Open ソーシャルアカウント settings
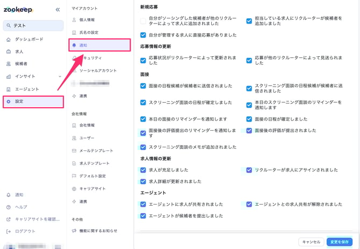The width and height of the screenshot is (360, 249). tap(98, 71)
